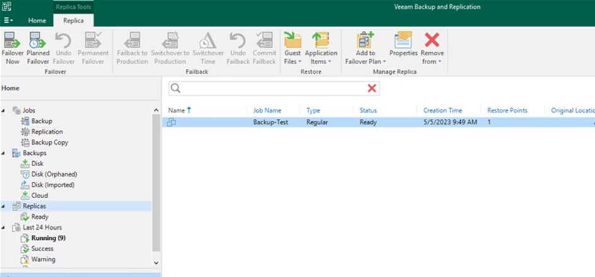This screenshot has width=595, height=277.
Task: Open Running (9) under Last 24 Hours
Action: coord(48,238)
